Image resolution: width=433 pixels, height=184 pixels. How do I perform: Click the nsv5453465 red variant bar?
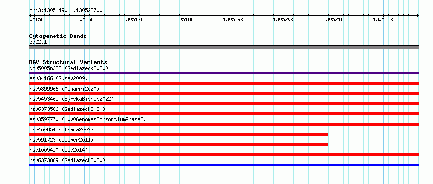[x=224, y=104]
